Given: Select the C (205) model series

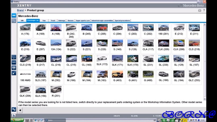Looking at the screenshot, I should pyautogui.click(x=102, y=30).
